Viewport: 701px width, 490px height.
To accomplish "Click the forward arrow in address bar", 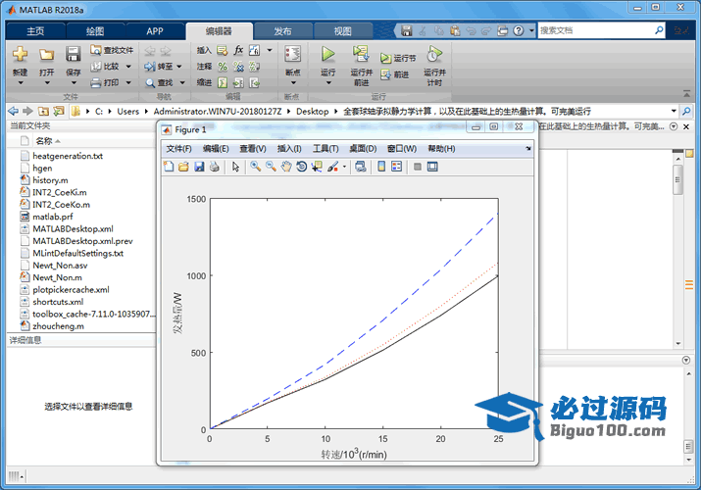I will click(x=27, y=111).
